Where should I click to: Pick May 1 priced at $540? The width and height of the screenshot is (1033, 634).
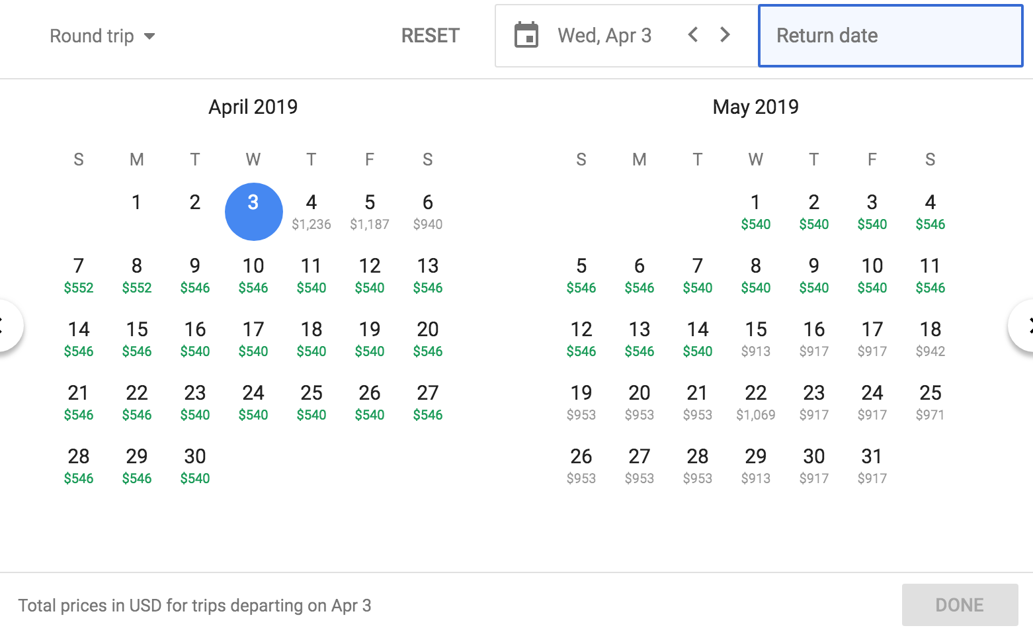pyautogui.click(x=756, y=211)
